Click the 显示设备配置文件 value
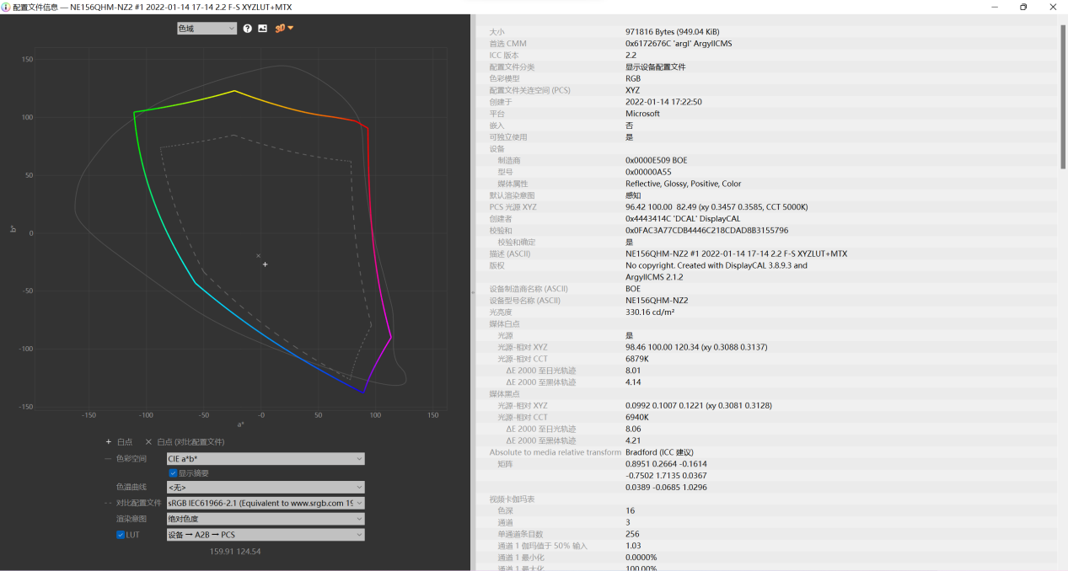 click(655, 67)
